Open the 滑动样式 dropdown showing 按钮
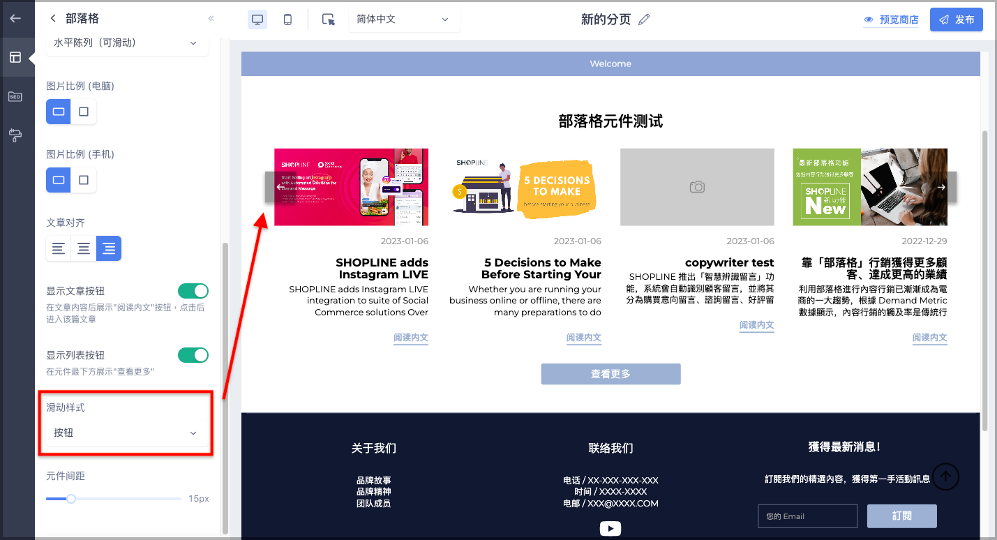Image resolution: width=997 pixels, height=540 pixels. click(127, 433)
